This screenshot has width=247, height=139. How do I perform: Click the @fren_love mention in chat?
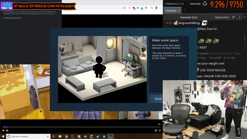coord(205,29)
